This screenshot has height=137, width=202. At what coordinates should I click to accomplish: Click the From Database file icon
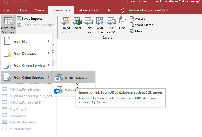[8, 53]
